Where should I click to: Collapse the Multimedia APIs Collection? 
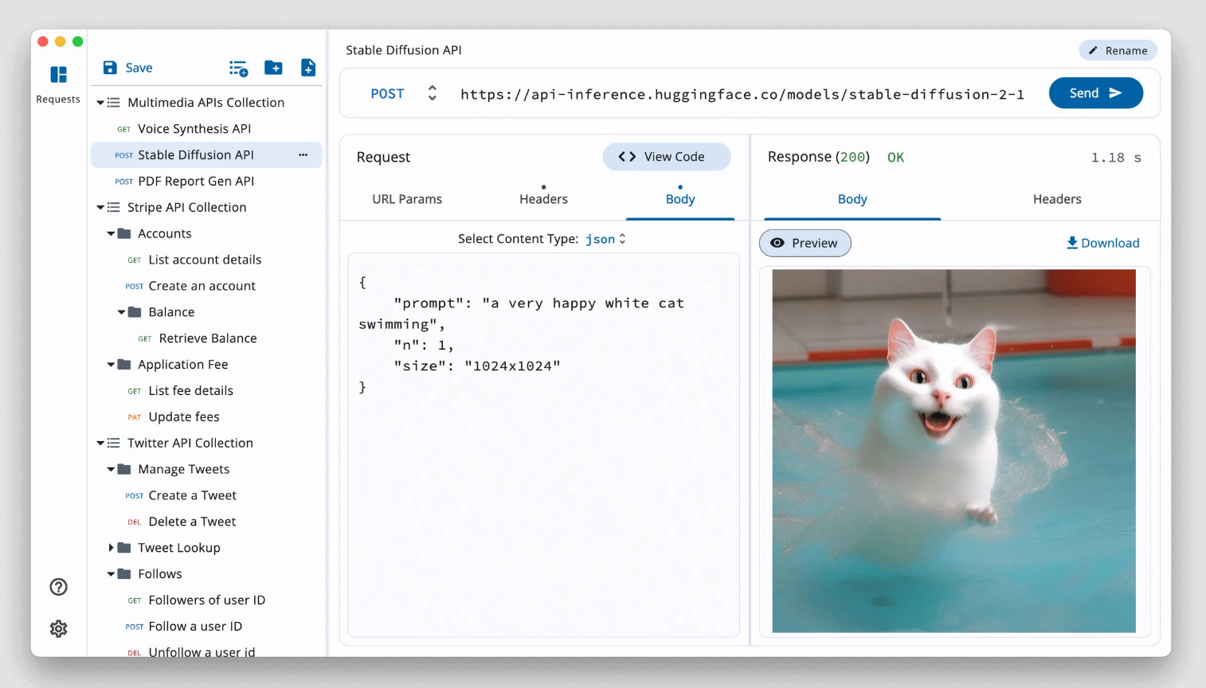100,103
